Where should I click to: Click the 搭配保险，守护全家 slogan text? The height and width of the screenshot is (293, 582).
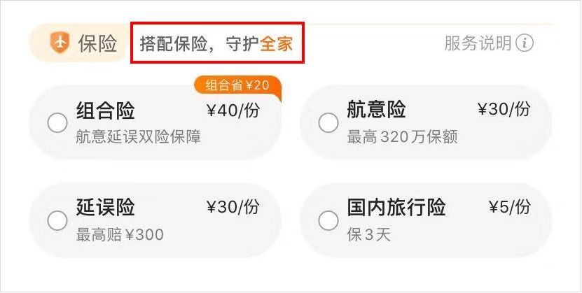[x=216, y=44]
